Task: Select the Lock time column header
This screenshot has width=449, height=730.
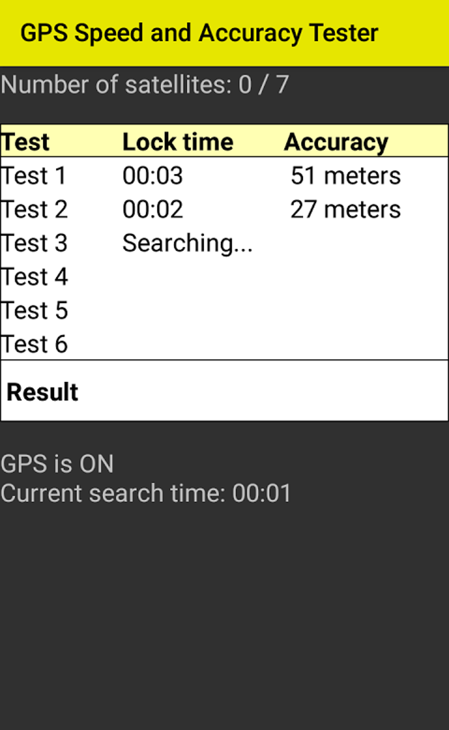Action: (x=178, y=142)
